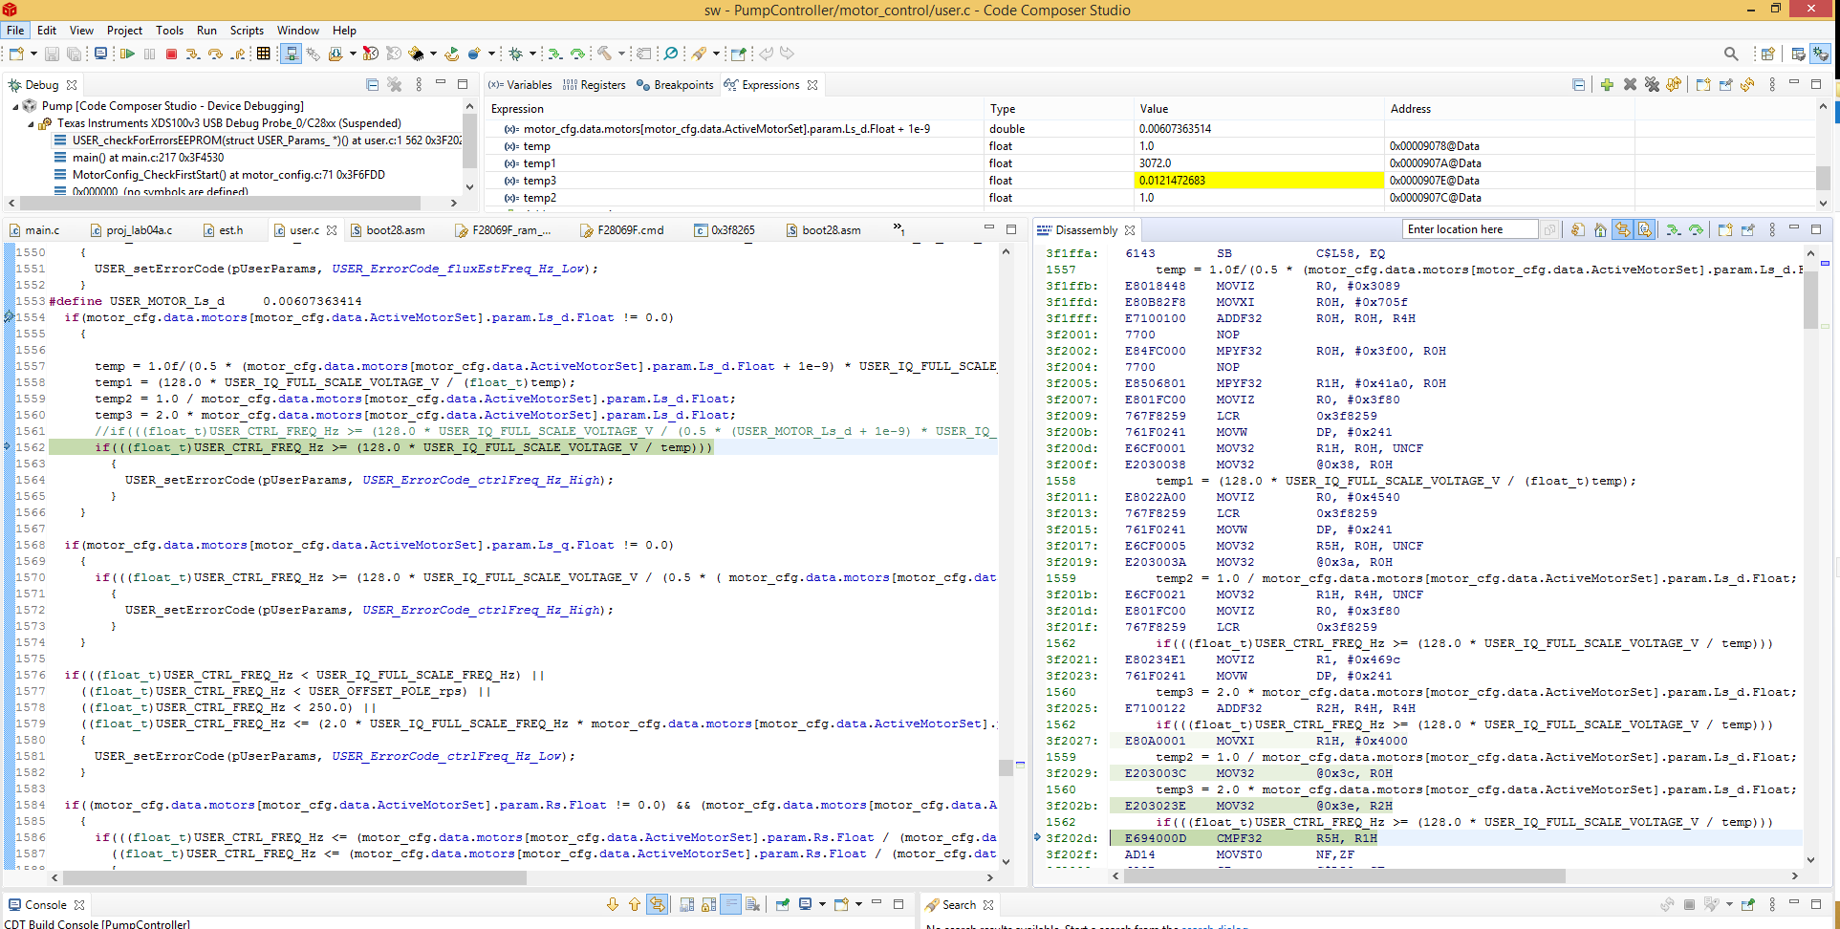This screenshot has height=929, width=1840.
Task: Click the Step Over toolbar icon
Action: (x=215, y=54)
